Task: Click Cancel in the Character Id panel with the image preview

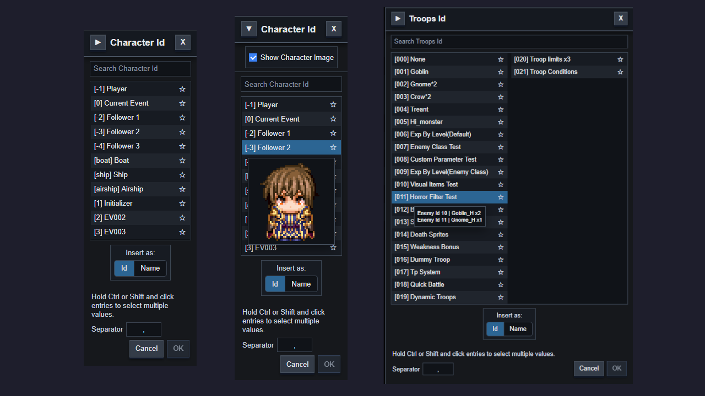Action: coord(297,364)
